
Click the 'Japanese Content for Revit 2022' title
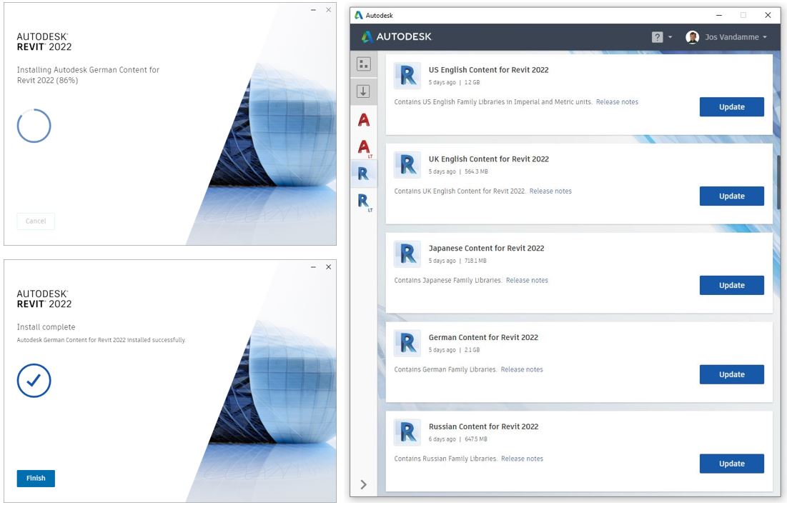point(486,249)
